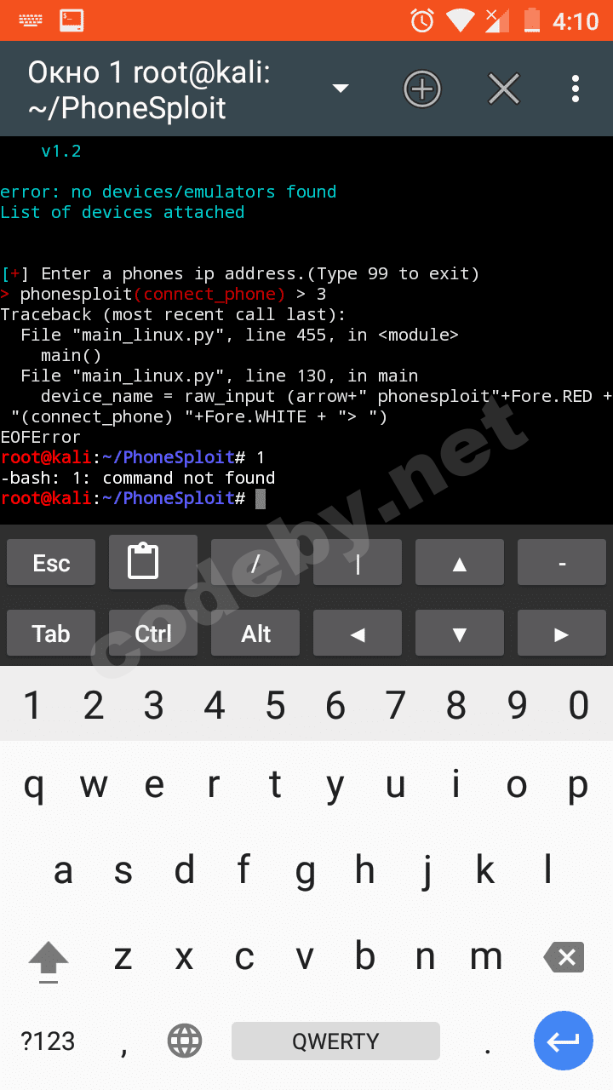This screenshot has height=1090, width=613.
Task: Switch to the ?123 symbols layout
Action: (49, 1041)
